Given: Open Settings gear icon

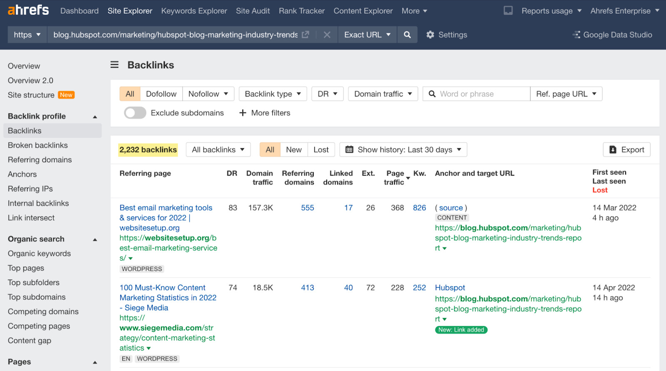Looking at the screenshot, I should pyautogui.click(x=430, y=35).
